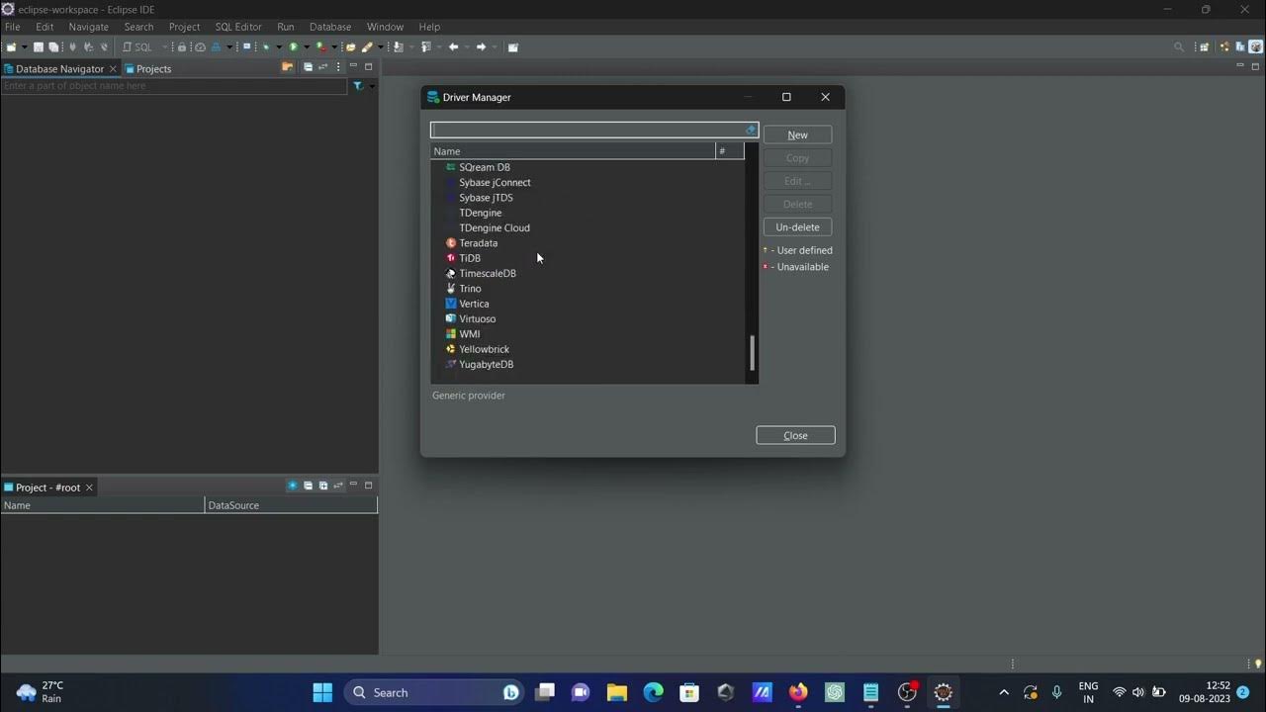
Task: Open the Database menu
Action: pos(330,27)
